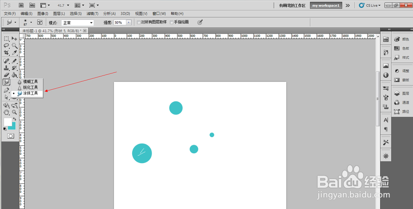The width and height of the screenshot is (413, 209).
Task: Choose 锐化工具 from the flyout
Action: 27,88
